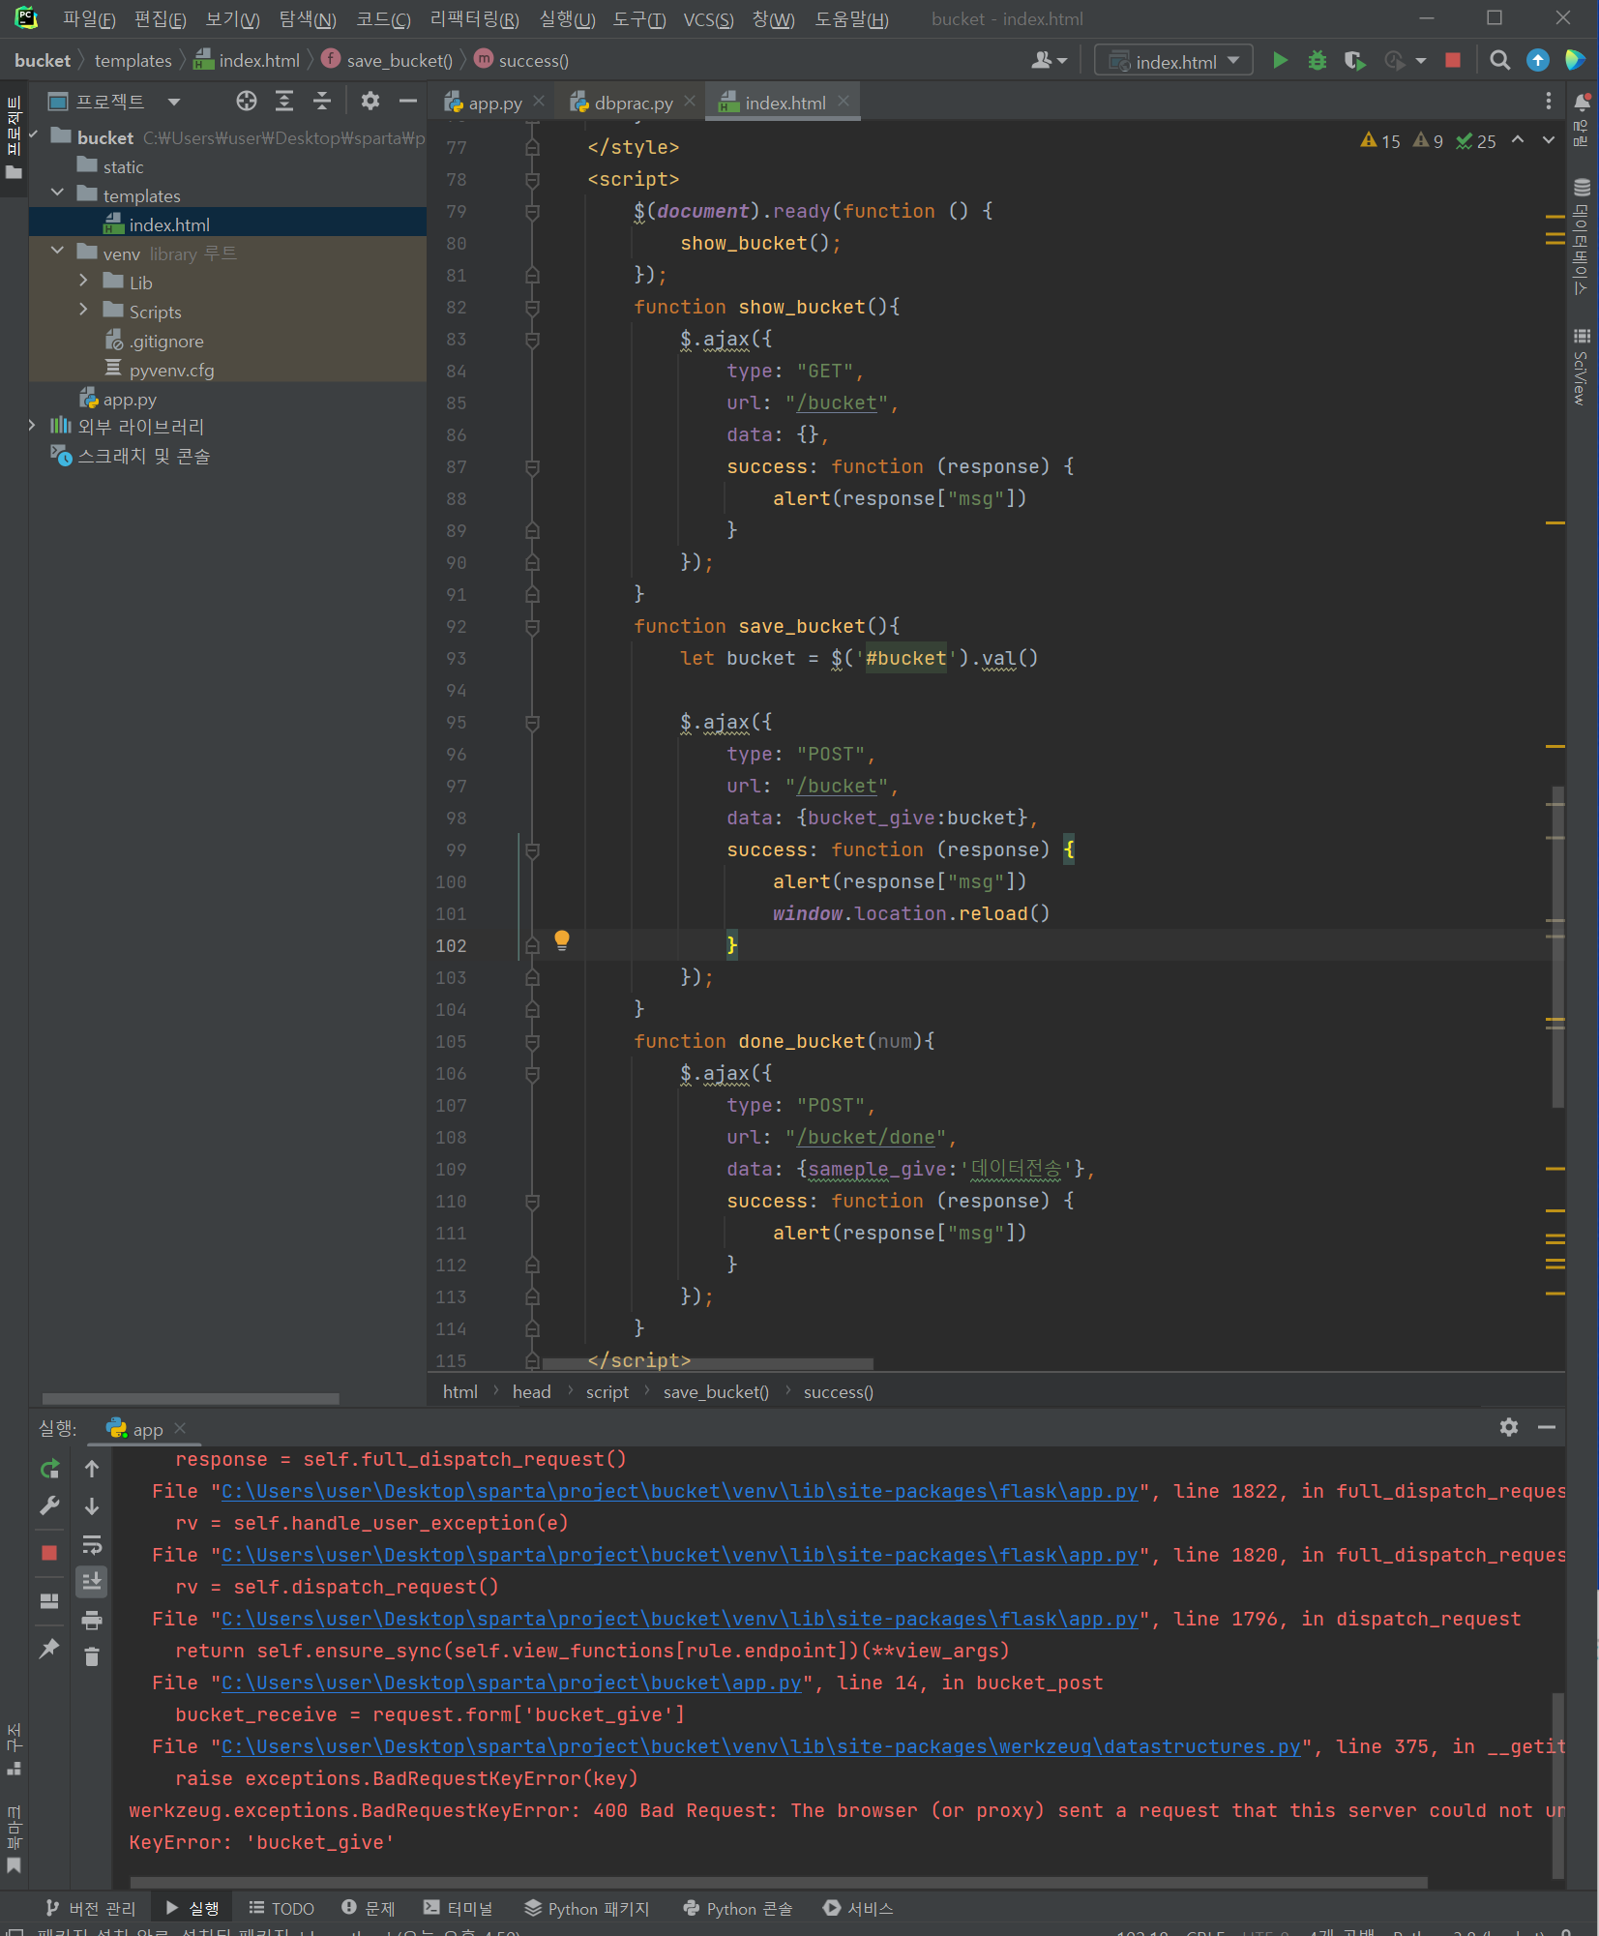The width and height of the screenshot is (1599, 1936).
Task: Hide the Project tool window
Action: (408, 101)
